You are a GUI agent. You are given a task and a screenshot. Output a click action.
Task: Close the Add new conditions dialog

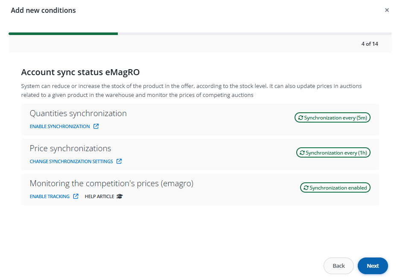tap(387, 10)
